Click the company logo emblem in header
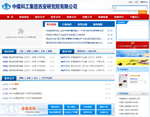150x117 pixels. tap(6, 6)
